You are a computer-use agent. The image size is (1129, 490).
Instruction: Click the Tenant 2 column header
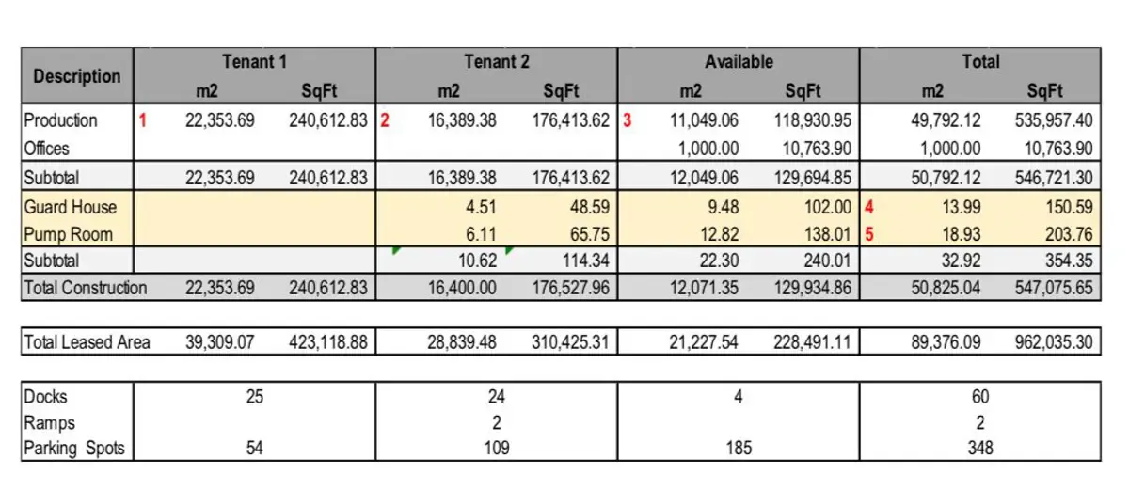coord(497,62)
